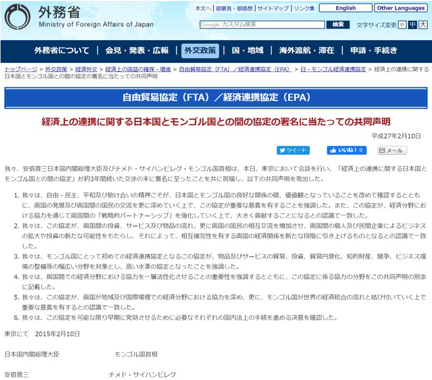Open the 申請・手続き menu
The image size is (432, 380).
(373, 50)
